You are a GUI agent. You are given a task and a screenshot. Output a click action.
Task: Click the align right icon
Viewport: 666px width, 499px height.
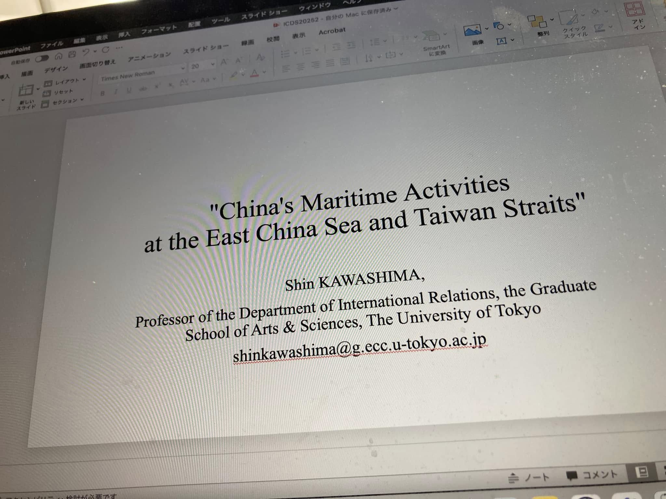(315, 65)
